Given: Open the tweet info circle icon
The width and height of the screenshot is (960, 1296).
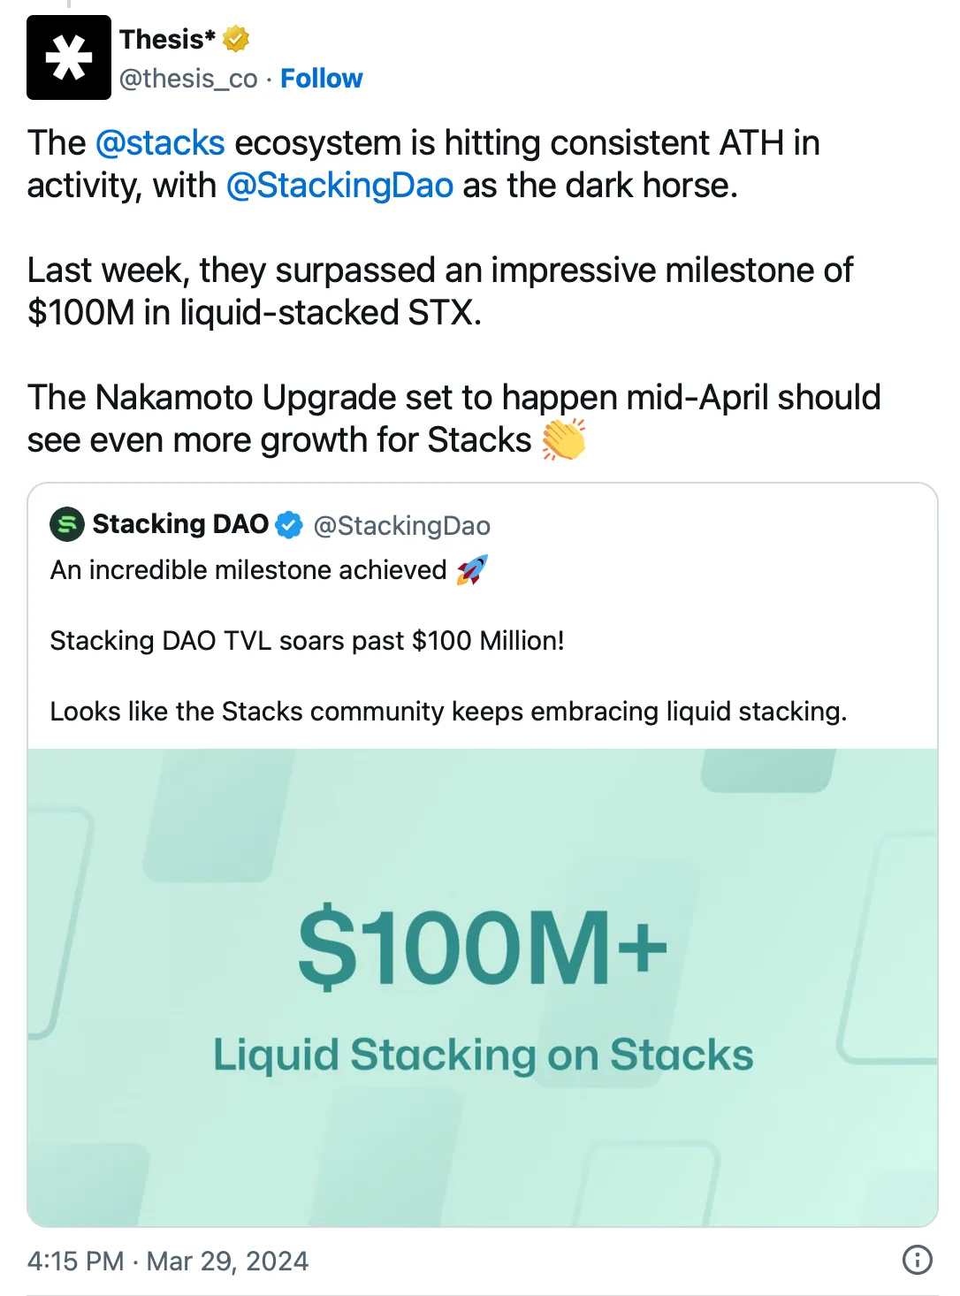Looking at the screenshot, I should (917, 1259).
